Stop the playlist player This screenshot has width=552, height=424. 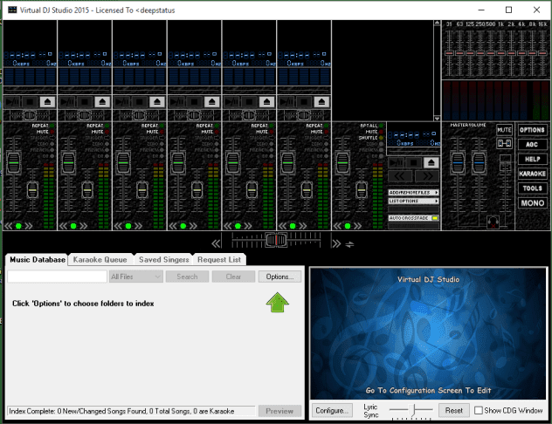414,162
